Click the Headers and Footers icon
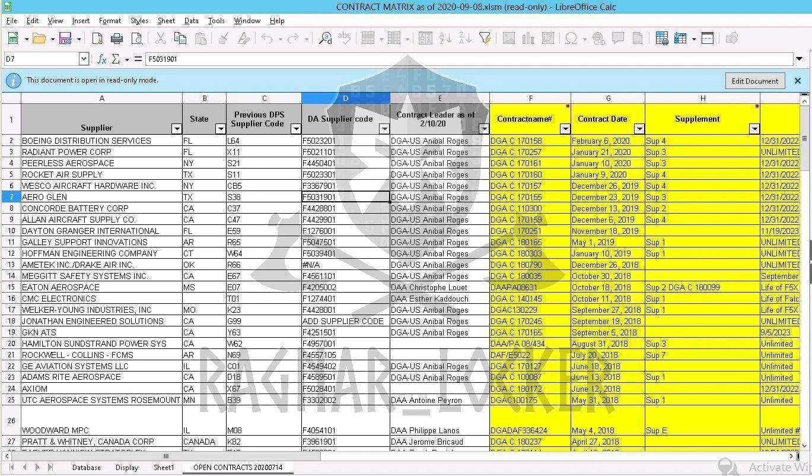 tap(638, 39)
